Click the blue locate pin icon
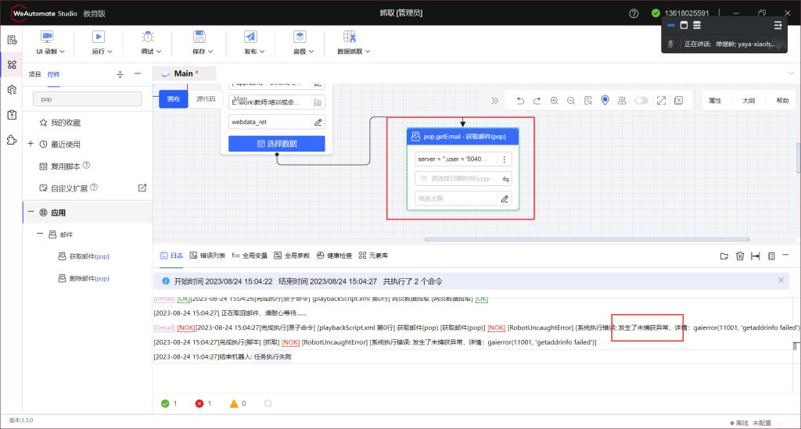The width and height of the screenshot is (801, 429). point(605,101)
